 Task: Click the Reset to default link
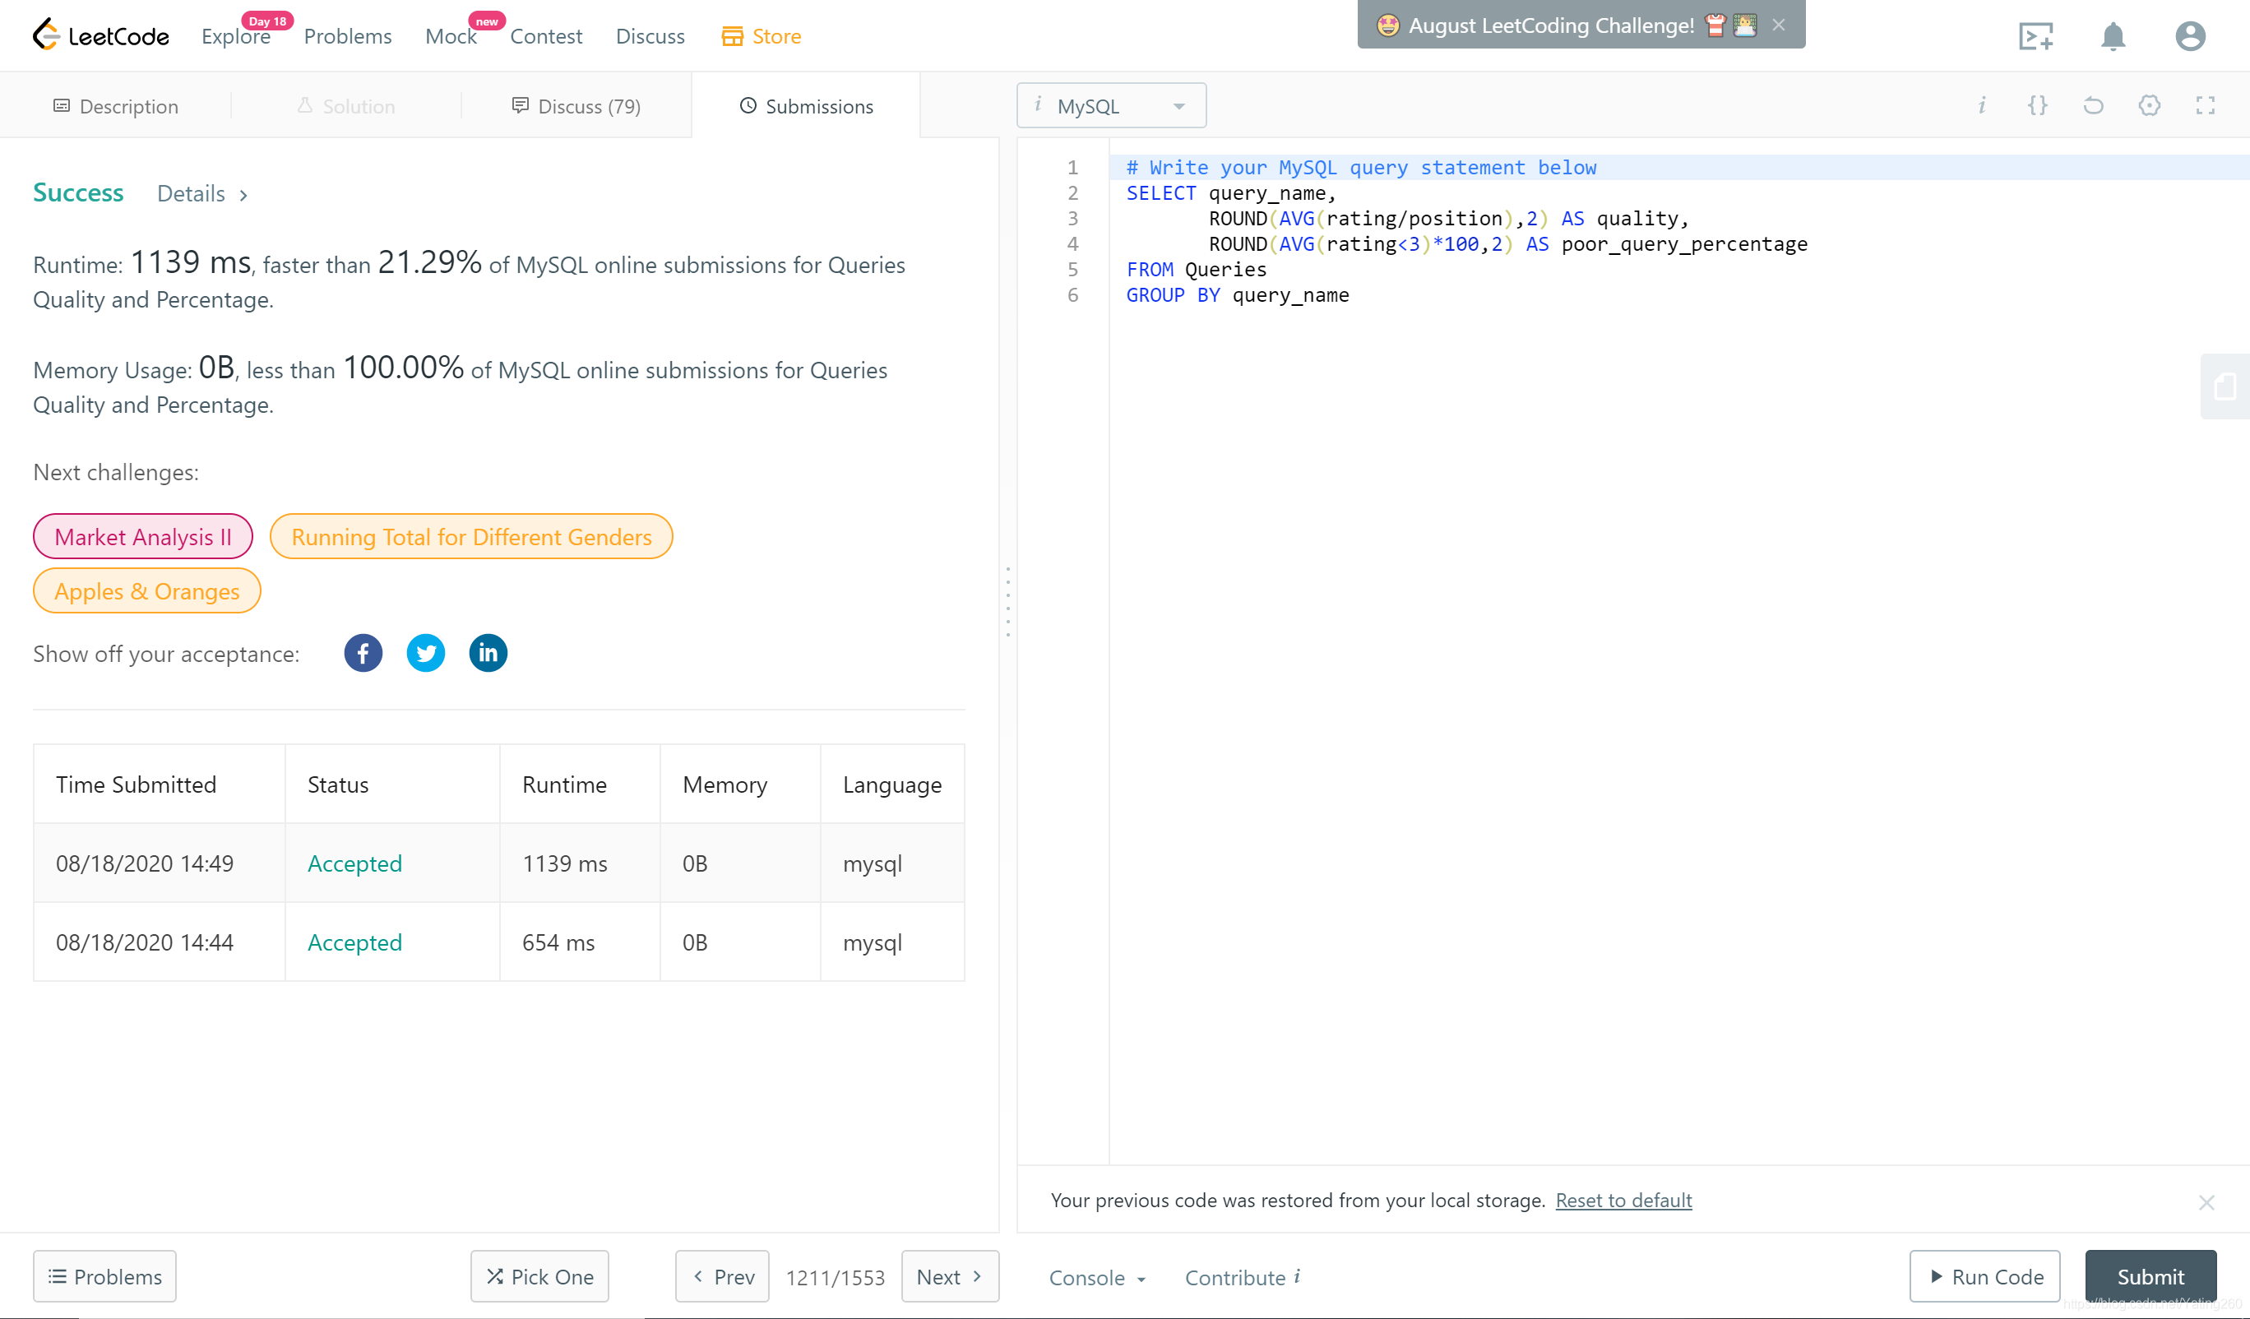coord(1623,1201)
